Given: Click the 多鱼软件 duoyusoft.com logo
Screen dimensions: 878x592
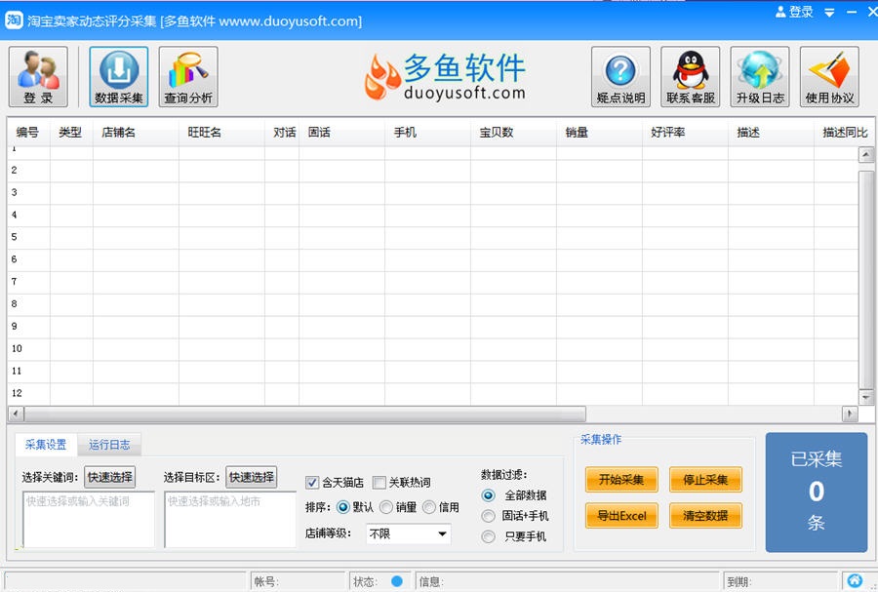Looking at the screenshot, I should [x=446, y=77].
